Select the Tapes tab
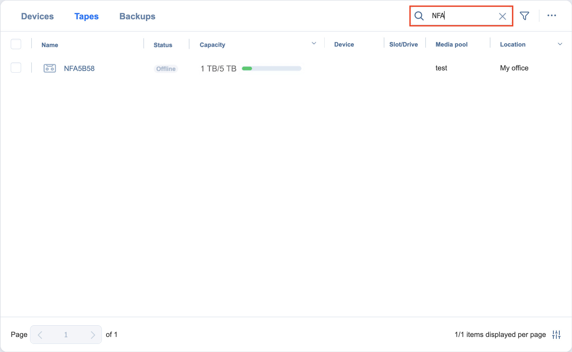 point(86,16)
